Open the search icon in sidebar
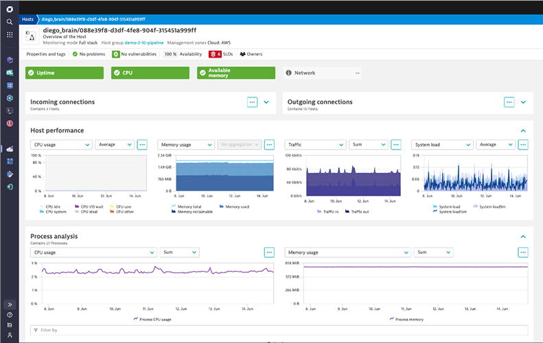Viewport: 543px width, 343px height. [10, 21]
